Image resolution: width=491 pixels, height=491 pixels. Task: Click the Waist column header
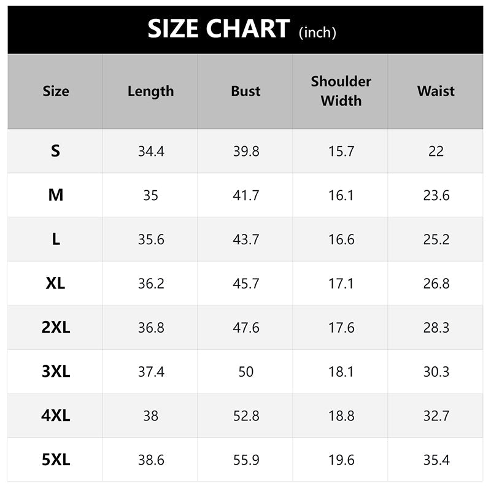click(x=436, y=91)
